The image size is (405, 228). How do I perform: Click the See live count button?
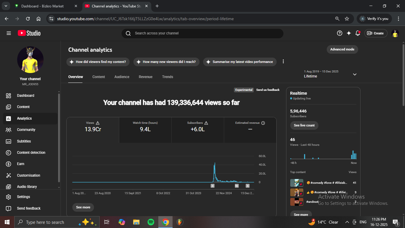(x=304, y=125)
